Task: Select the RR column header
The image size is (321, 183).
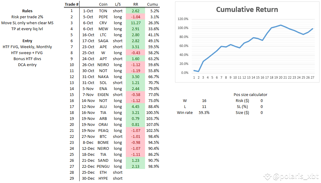Action: (135, 4)
